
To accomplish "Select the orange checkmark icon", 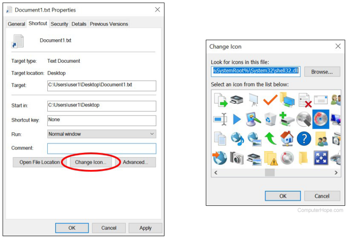I will pyautogui.click(x=270, y=100).
